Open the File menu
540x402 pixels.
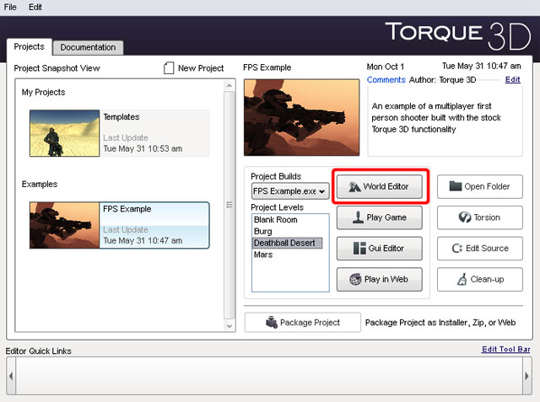(11, 7)
